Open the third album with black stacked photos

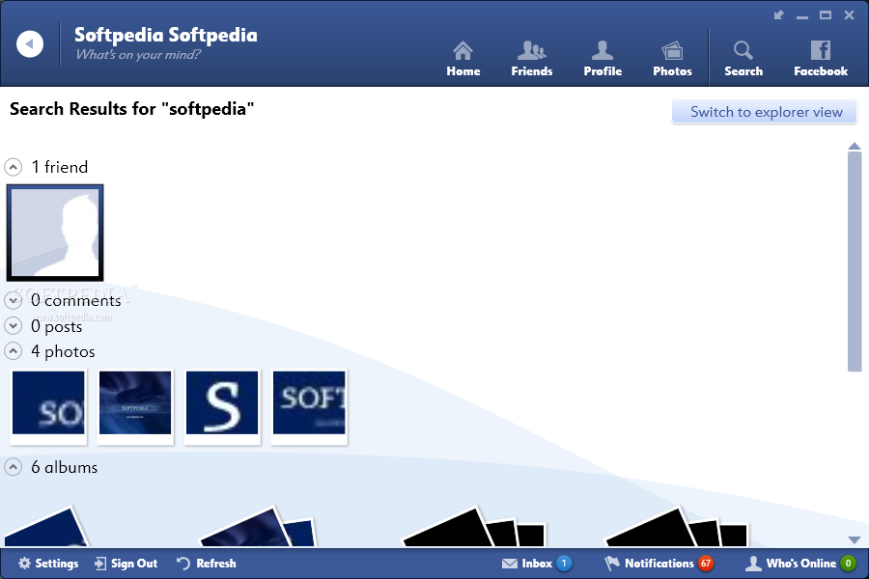click(474, 526)
